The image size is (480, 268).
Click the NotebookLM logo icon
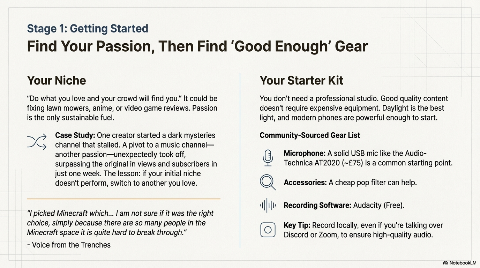[x=445, y=263]
